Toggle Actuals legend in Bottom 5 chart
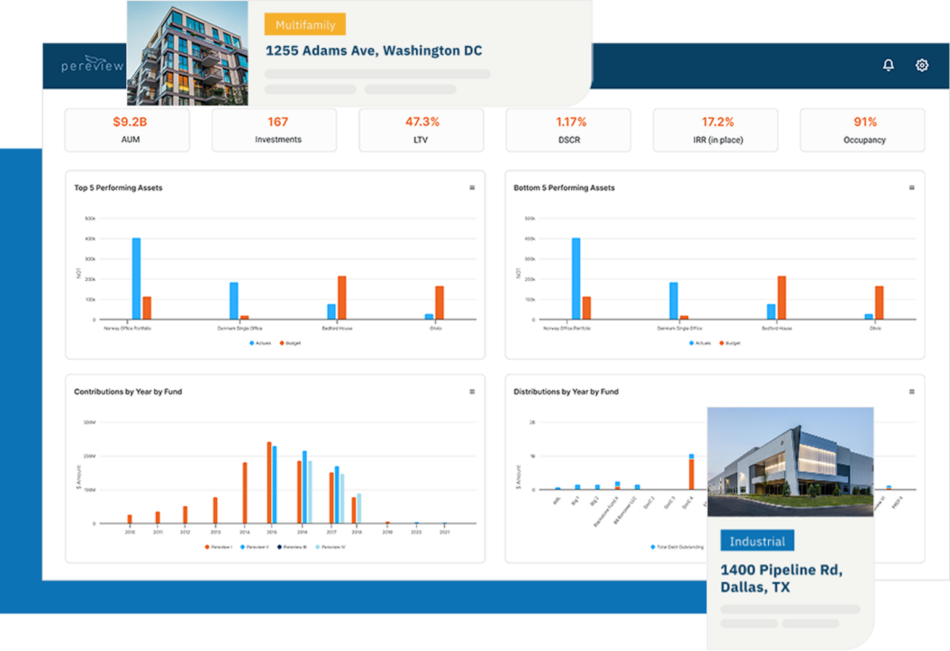950x651 pixels. click(700, 343)
